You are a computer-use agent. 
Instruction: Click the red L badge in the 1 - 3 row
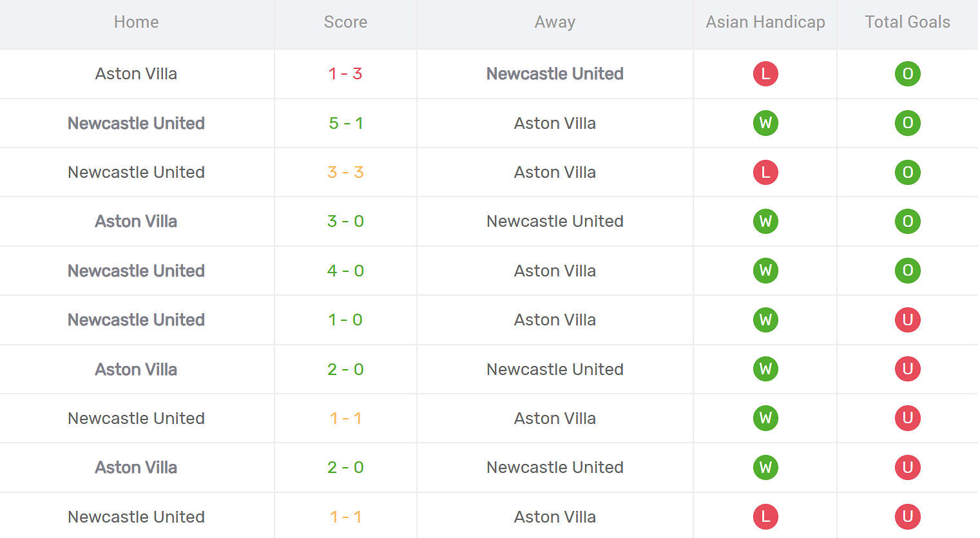pyautogui.click(x=765, y=74)
